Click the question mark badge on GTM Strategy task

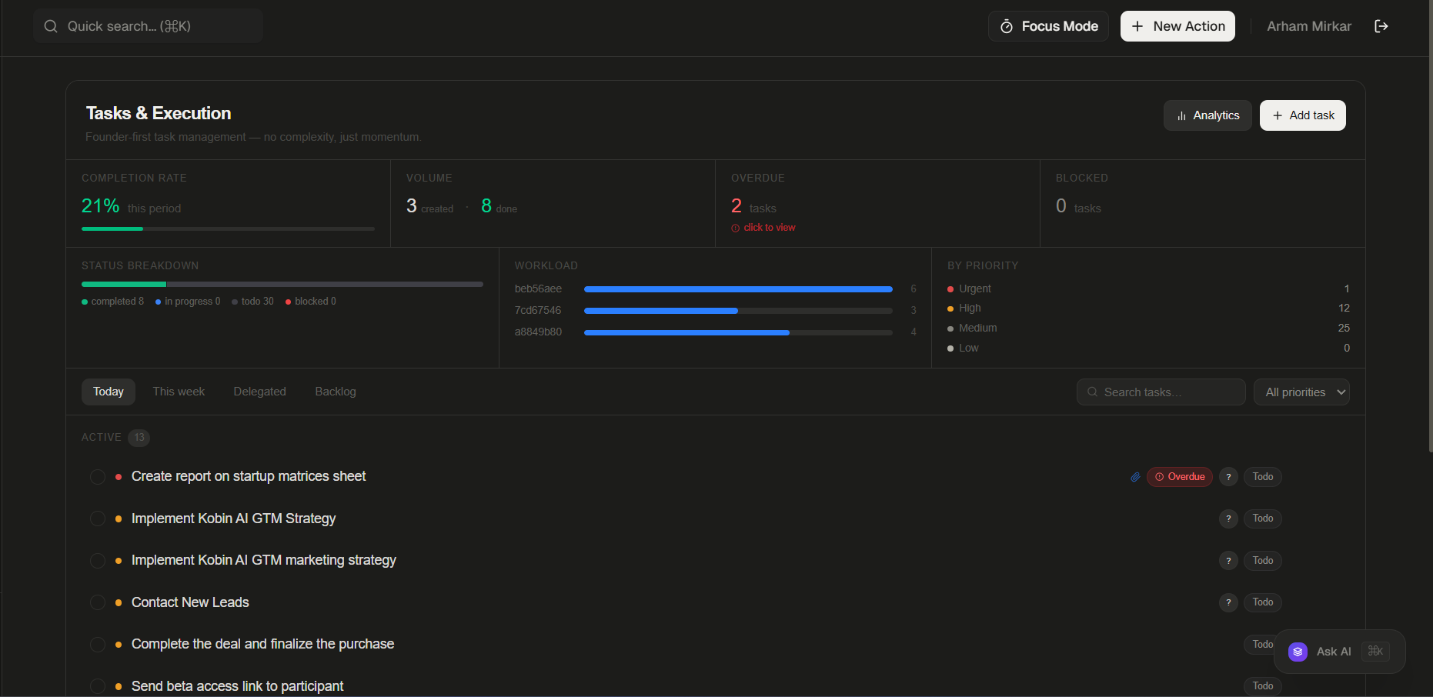(1228, 519)
